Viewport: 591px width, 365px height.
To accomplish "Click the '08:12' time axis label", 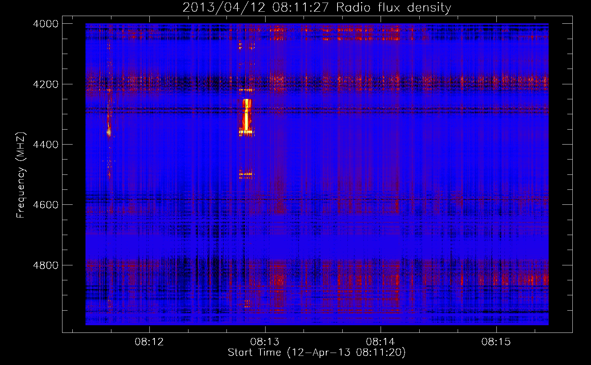I will (x=149, y=342).
